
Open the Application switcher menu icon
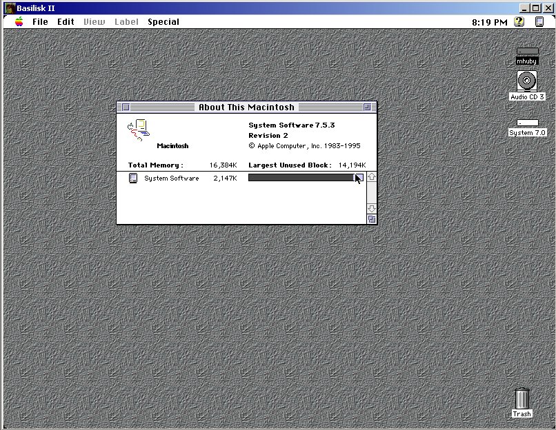[x=539, y=22]
